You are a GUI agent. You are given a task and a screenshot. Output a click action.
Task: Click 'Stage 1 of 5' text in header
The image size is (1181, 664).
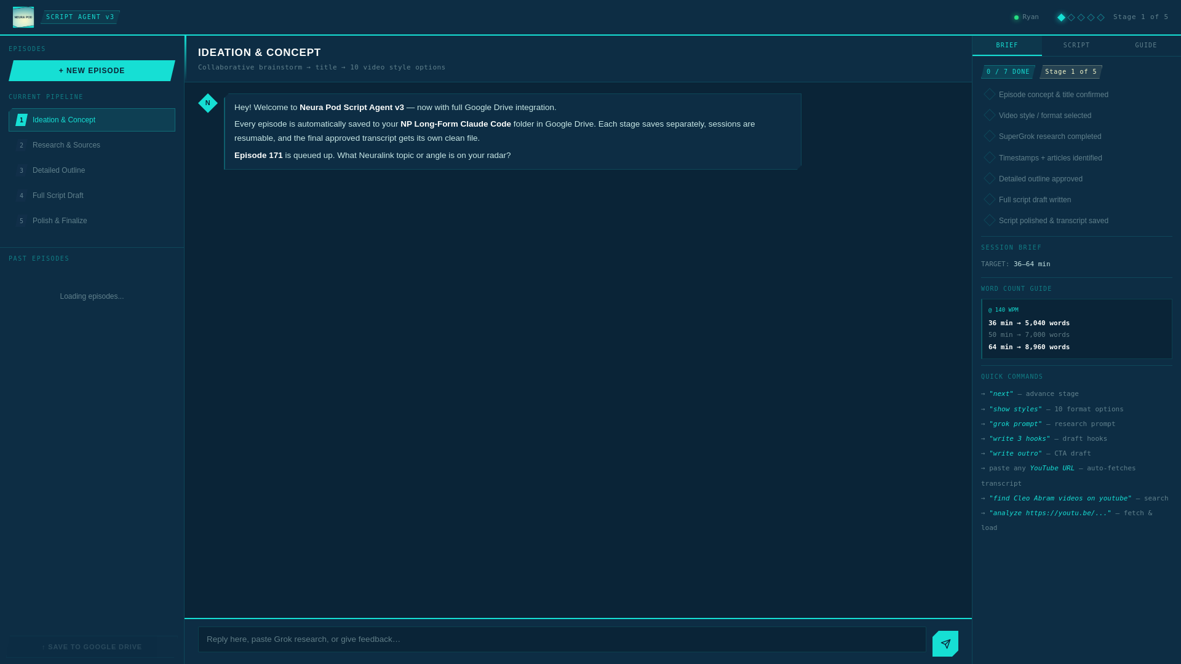1140,17
